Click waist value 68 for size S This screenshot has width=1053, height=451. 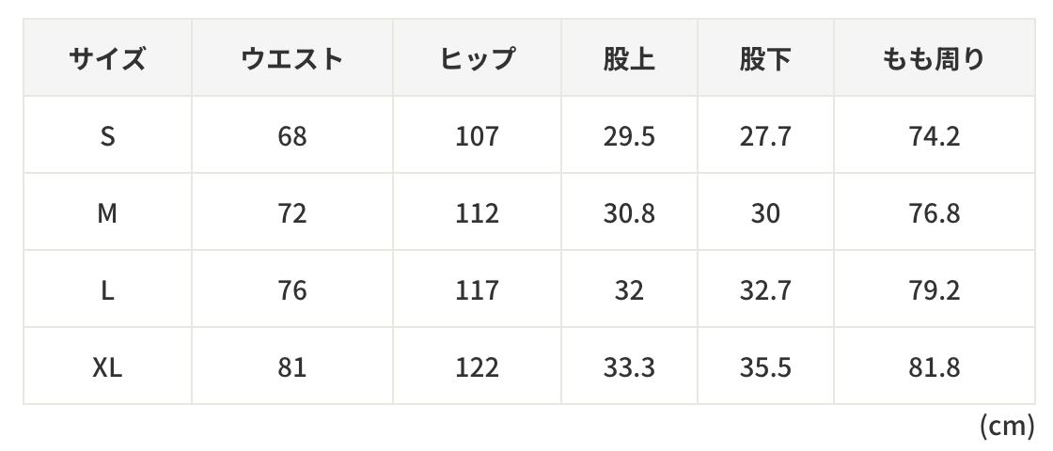(x=291, y=137)
